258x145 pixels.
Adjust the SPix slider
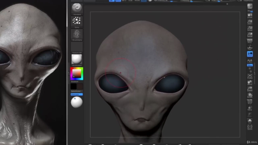pos(250,11)
